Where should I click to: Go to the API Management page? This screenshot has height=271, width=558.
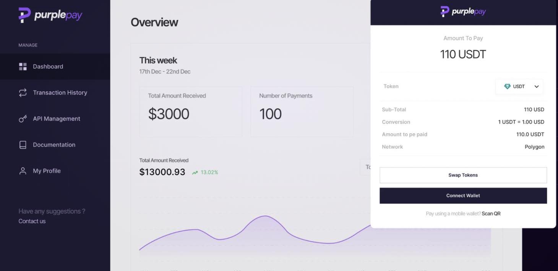click(57, 119)
